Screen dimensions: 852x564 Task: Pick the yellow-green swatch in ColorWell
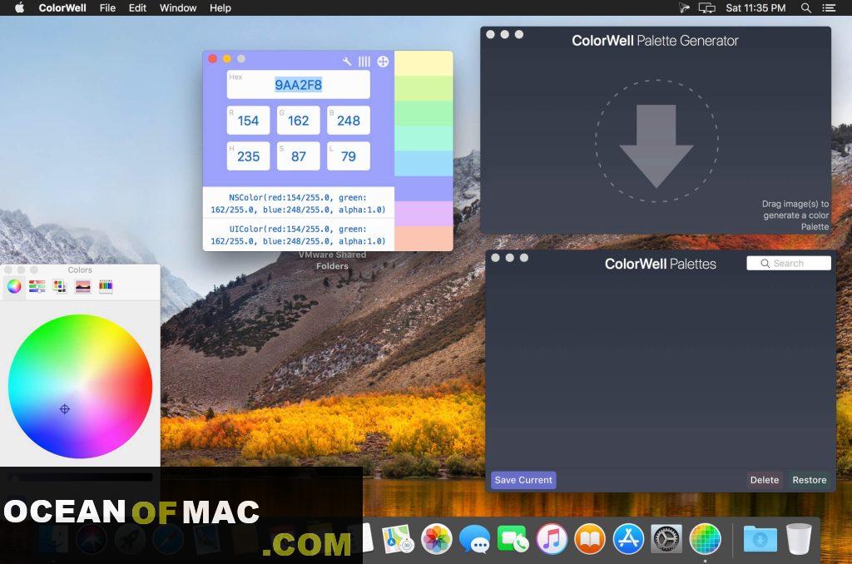(x=424, y=88)
